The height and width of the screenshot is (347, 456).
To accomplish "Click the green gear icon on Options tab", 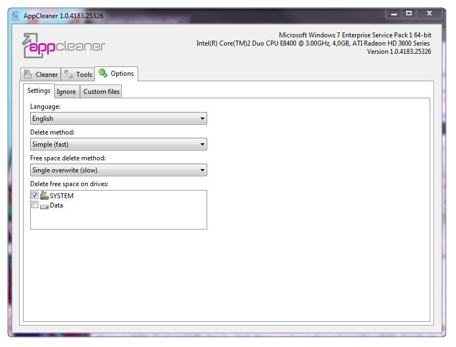I will (103, 73).
